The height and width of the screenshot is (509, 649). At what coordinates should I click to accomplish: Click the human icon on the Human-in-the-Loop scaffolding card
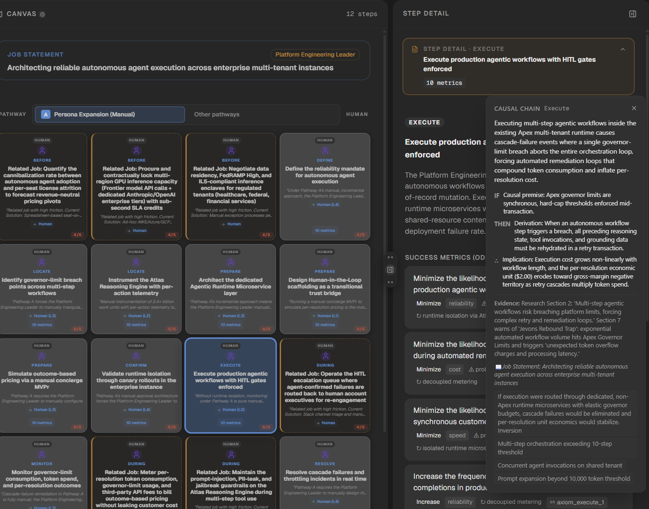pos(325,263)
